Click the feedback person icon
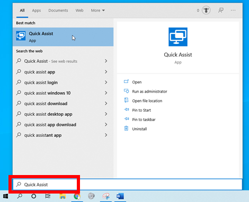This screenshot has width=249, height=202. pyautogui.click(x=221, y=10)
